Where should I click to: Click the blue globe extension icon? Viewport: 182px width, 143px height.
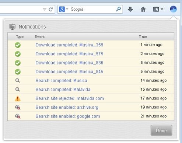[173, 9]
